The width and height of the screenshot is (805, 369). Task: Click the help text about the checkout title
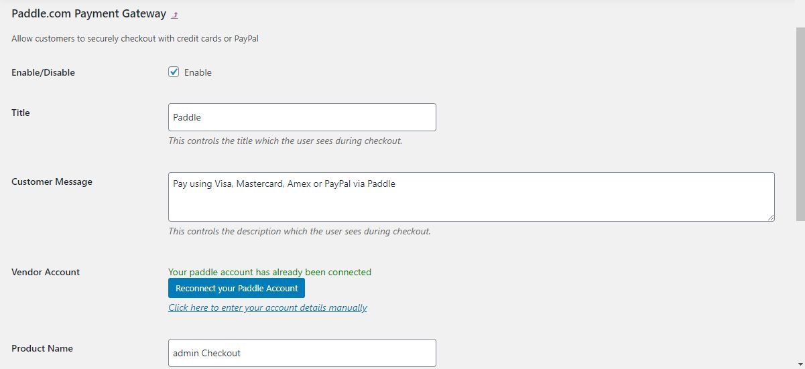pos(285,141)
